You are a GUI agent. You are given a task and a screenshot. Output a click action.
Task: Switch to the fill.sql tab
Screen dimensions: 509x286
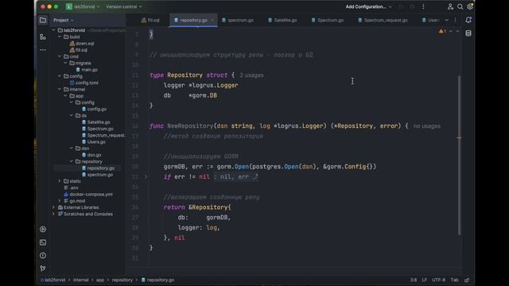150,20
